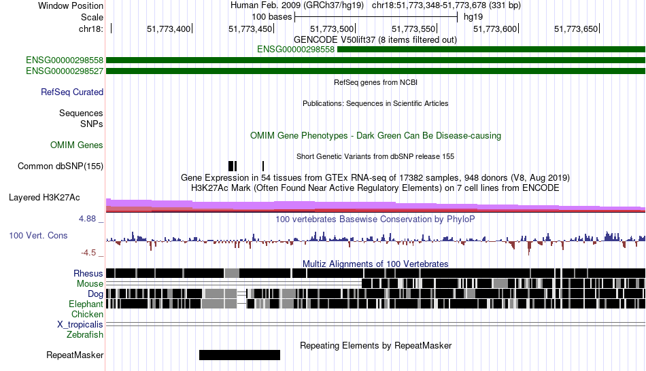Click Repeating Elements by RepeatMasker title

[375, 345]
